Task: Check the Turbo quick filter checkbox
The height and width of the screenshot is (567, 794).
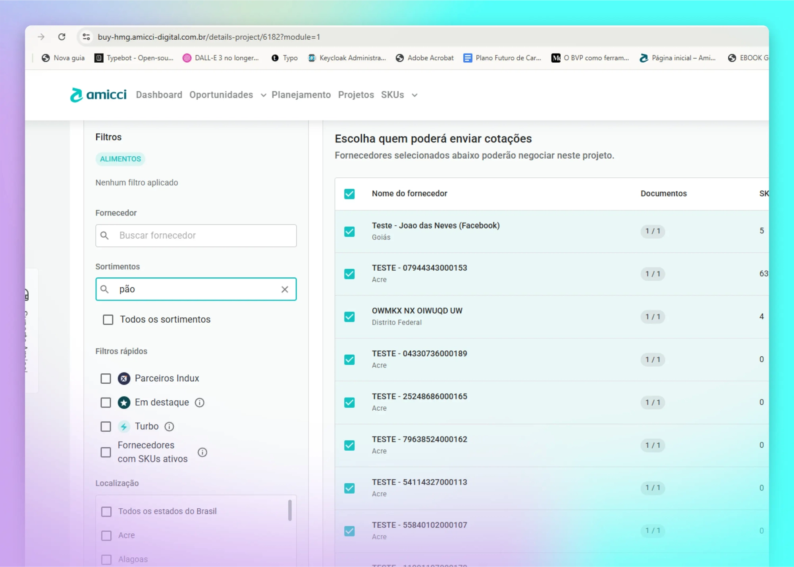Action: pos(106,427)
